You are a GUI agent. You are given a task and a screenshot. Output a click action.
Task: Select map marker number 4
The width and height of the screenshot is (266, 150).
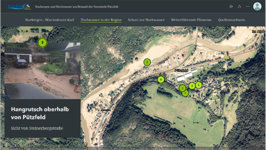click(x=192, y=86)
